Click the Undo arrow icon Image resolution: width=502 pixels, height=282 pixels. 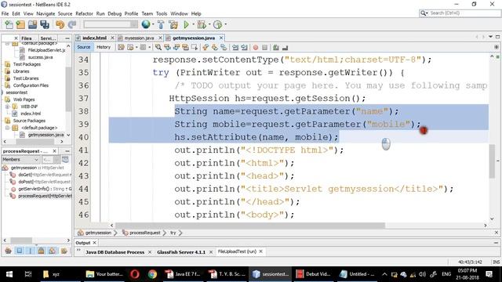click(x=60, y=24)
